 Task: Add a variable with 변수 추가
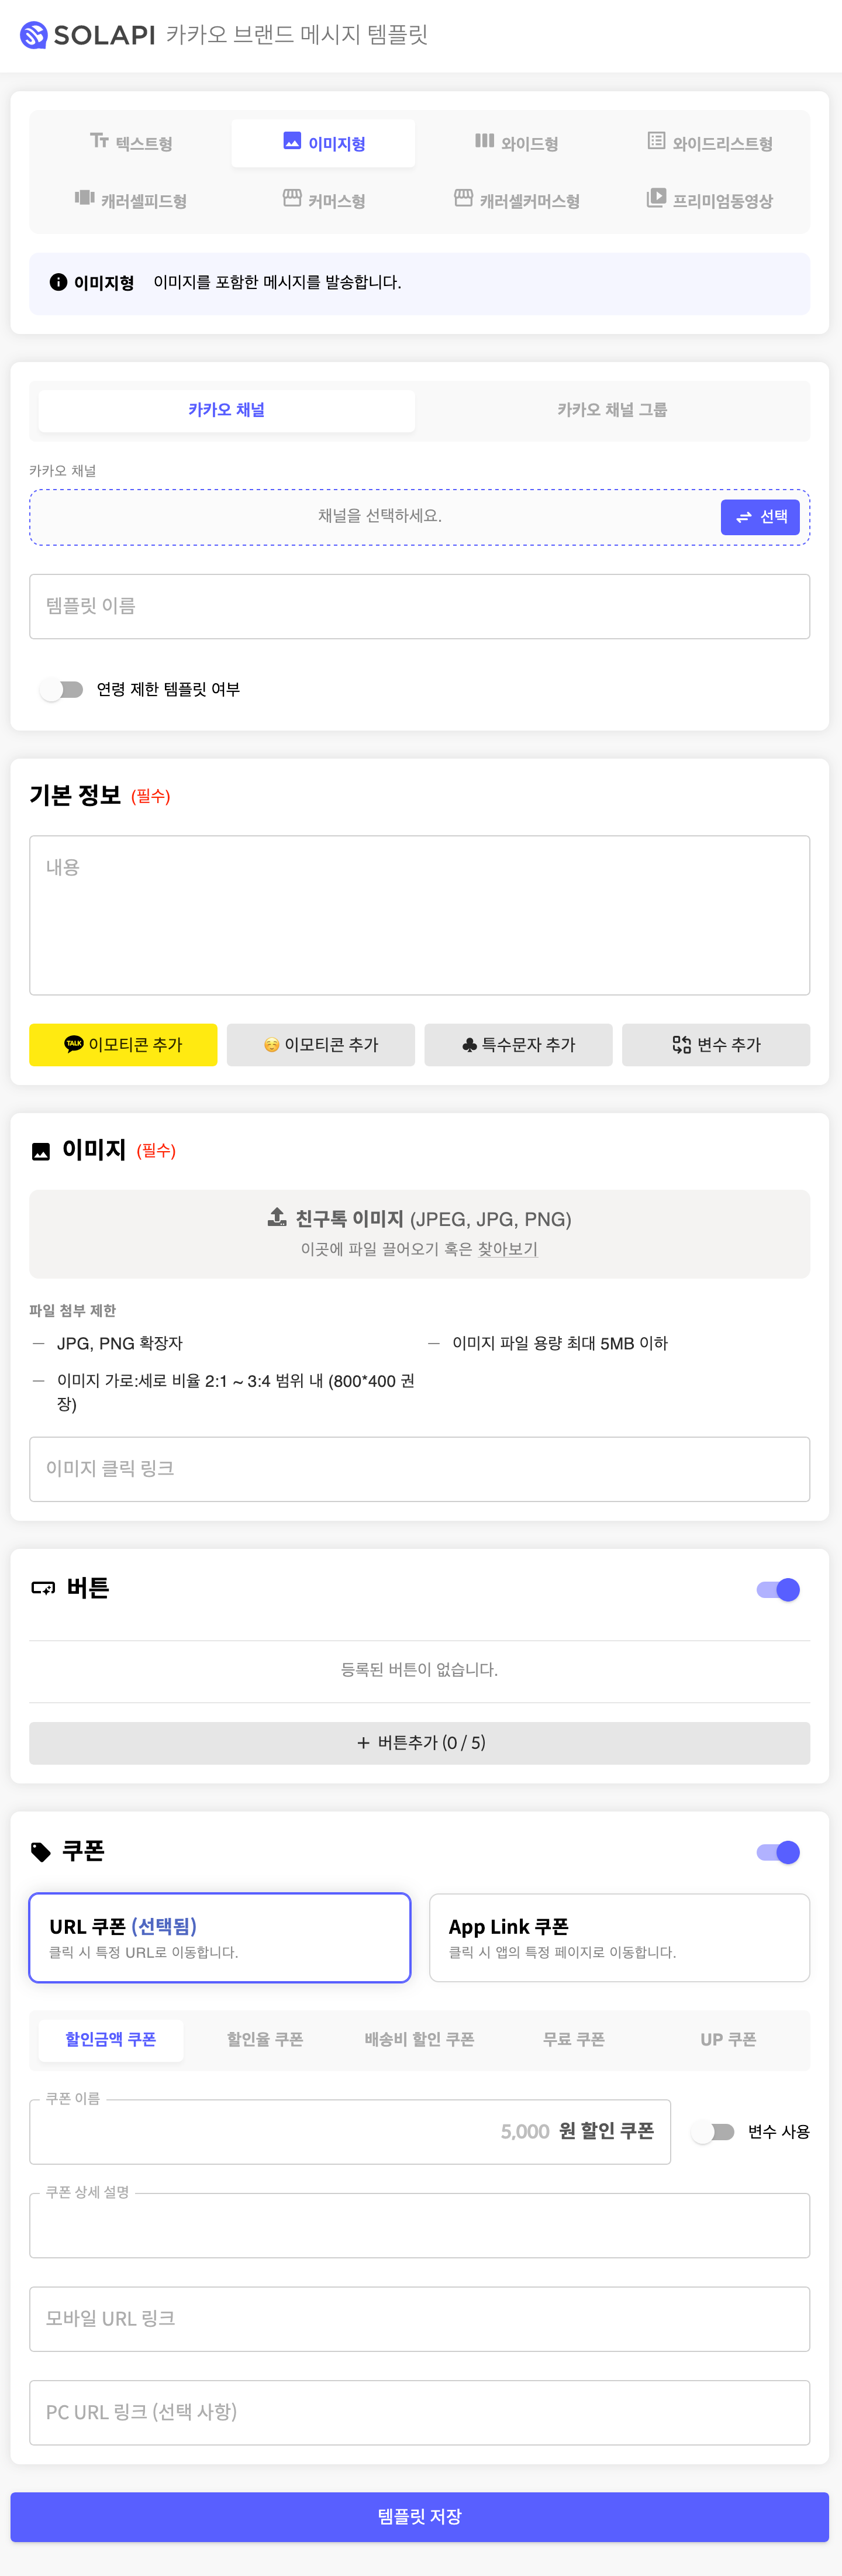tap(716, 1044)
